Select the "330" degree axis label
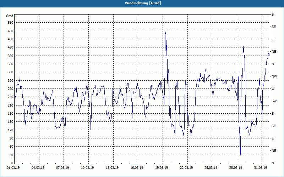This screenshot has height=177, width=284. coord(11,72)
